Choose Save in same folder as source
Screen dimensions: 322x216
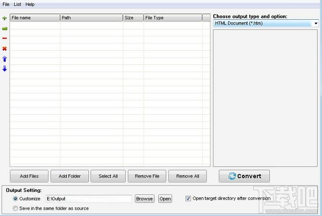[15, 208]
